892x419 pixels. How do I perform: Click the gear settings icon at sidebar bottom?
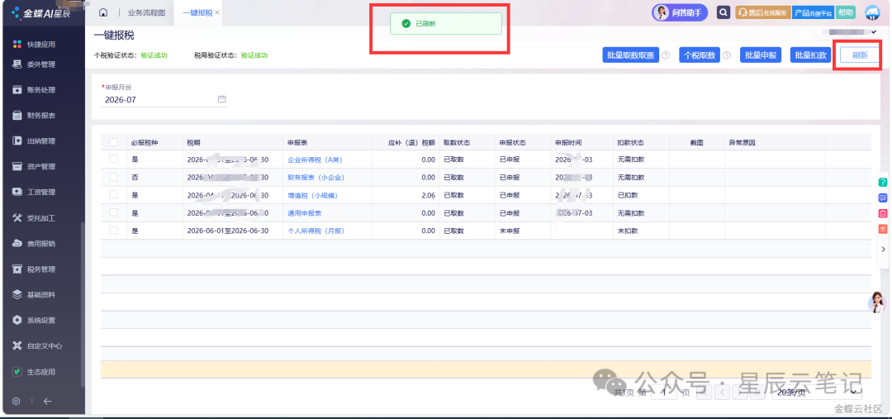point(16,401)
